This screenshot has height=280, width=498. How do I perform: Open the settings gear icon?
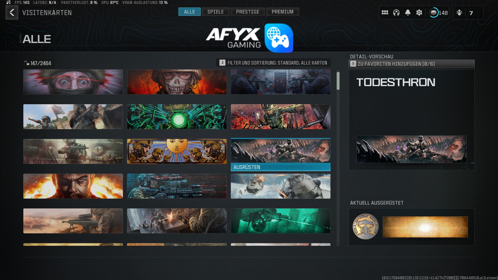pyautogui.click(x=419, y=13)
